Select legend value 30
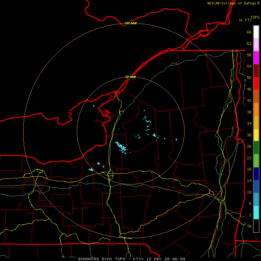This screenshot has width=261, height=261. point(249,135)
